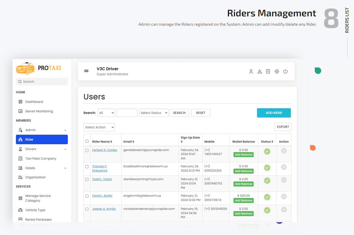Open settings gear for Herbert K. Conley row

283,150
